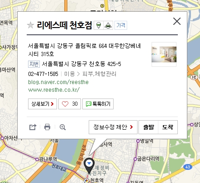This screenshot has height=183, width=200.
Task: Click the print icon
Action: tap(47, 127)
